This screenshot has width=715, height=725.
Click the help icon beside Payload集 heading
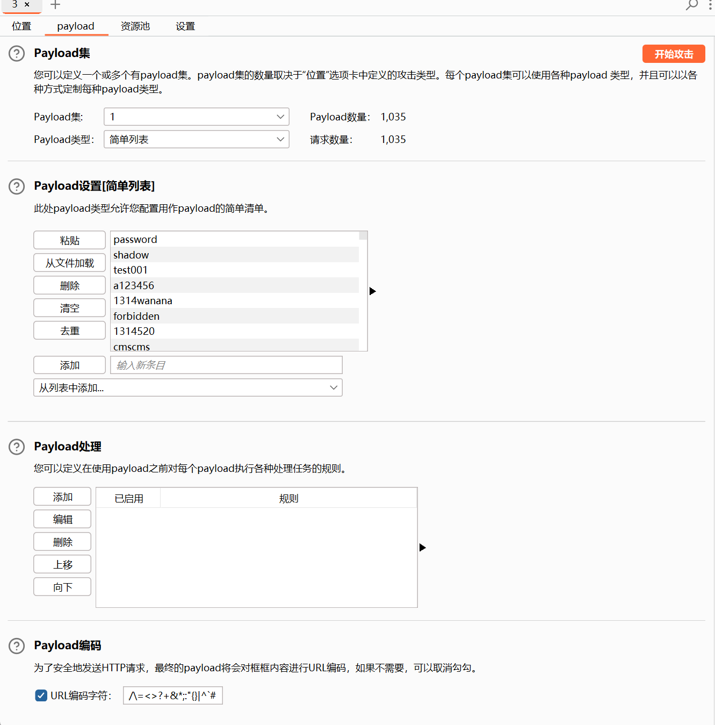(x=16, y=53)
